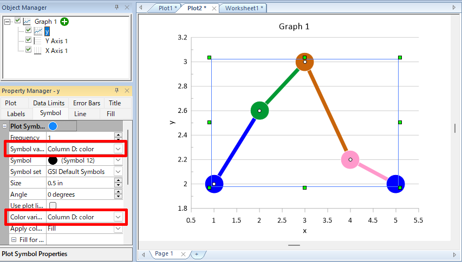462x262 pixels.
Task: Uncheck the Y Axis 1 visibility checkbox
Action: tap(29, 41)
